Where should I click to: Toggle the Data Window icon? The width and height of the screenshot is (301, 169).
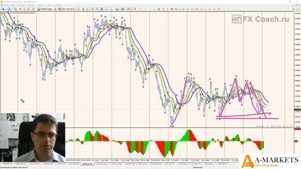click(x=20, y=9)
